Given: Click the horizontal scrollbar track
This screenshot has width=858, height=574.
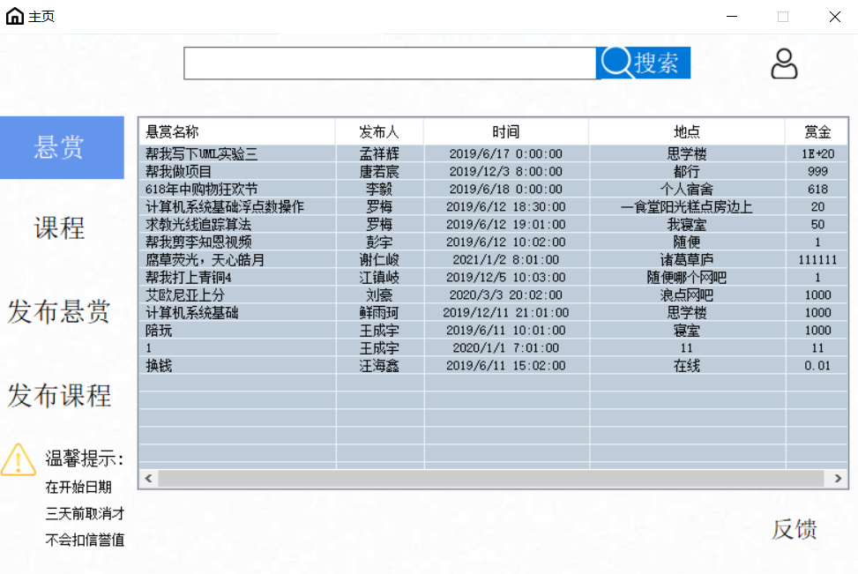Looking at the screenshot, I should (491, 478).
